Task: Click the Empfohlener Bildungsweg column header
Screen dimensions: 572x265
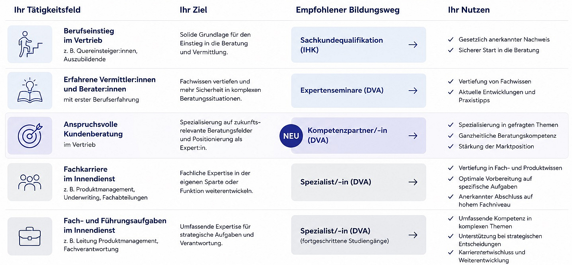Action: pos(348,10)
